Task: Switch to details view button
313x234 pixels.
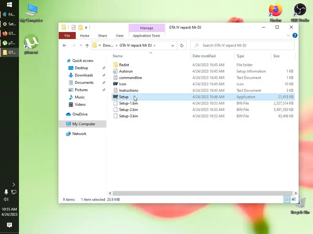Action: 287,199
